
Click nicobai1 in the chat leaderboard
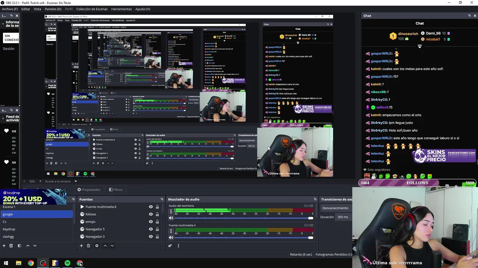click(433, 39)
